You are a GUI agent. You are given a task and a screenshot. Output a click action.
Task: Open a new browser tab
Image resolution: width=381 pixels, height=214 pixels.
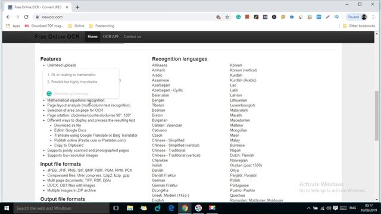tap(77, 7)
